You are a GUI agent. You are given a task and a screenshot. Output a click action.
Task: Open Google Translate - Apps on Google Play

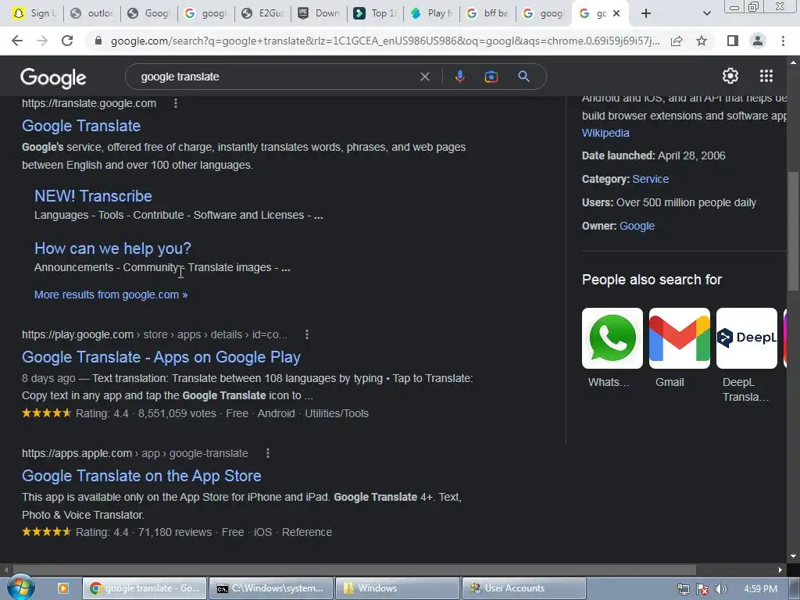tap(161, 357)
